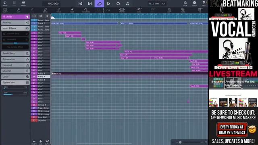Tap the time display 0:00.000

[53, 4]
